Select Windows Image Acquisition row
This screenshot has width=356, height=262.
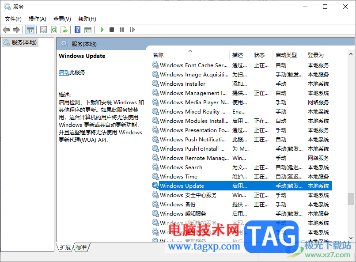(x=242, y=75)
